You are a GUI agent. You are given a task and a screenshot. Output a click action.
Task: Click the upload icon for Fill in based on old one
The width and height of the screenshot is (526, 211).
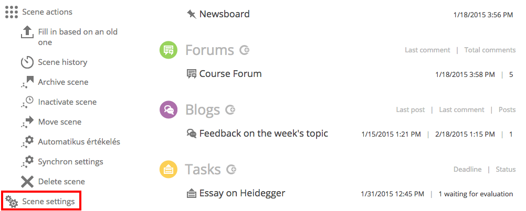click(27, 32)
